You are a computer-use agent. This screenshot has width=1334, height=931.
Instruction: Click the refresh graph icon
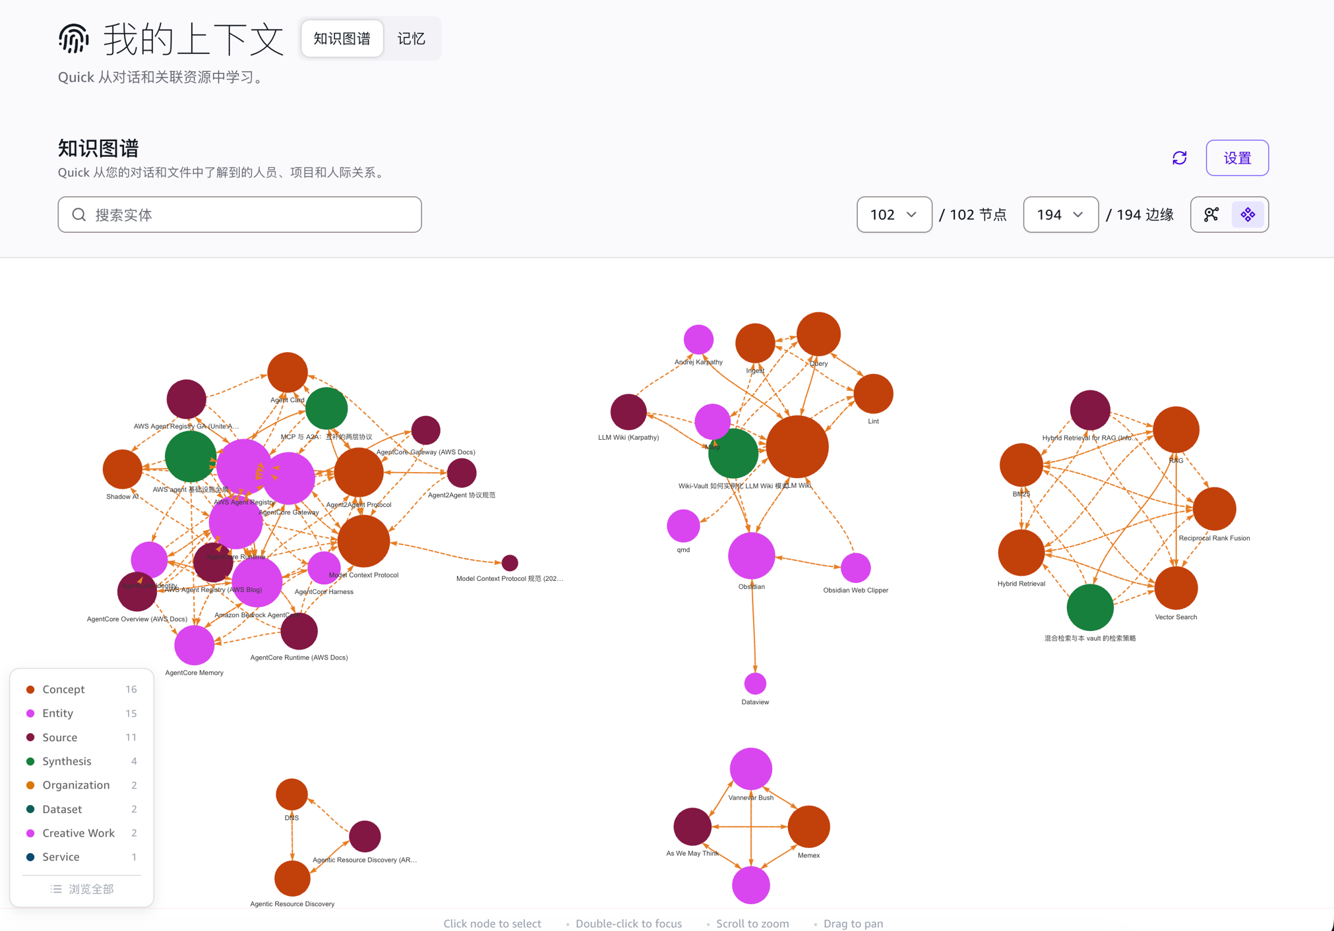coord(1179,158)
